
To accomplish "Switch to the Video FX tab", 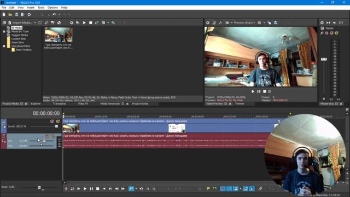I will click(x=83, y=104).
